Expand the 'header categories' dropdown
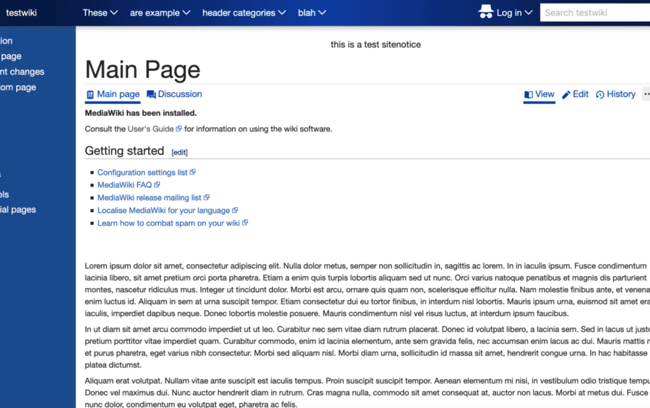650x408 pixels. pos(243,13)
